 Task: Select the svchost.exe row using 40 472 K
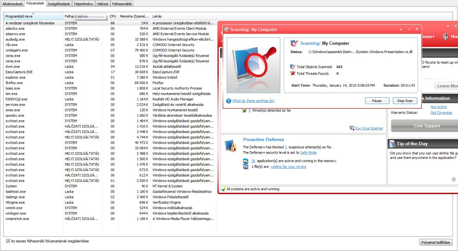[110, 143]
